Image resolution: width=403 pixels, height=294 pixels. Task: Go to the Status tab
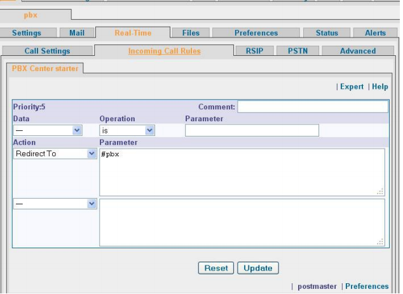coord(327,33)
